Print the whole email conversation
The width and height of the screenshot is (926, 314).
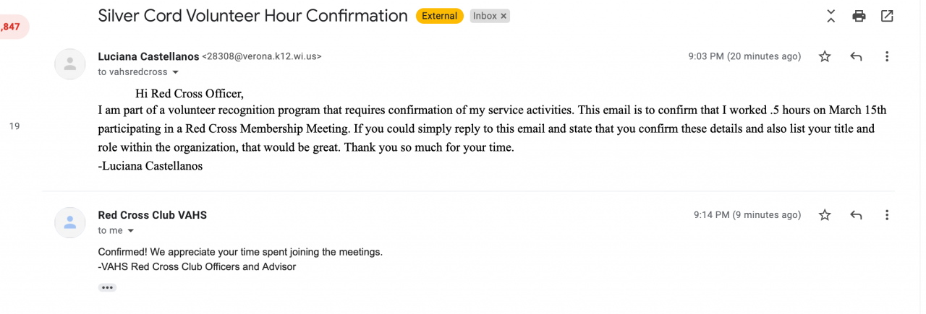(x=859, y=16)
